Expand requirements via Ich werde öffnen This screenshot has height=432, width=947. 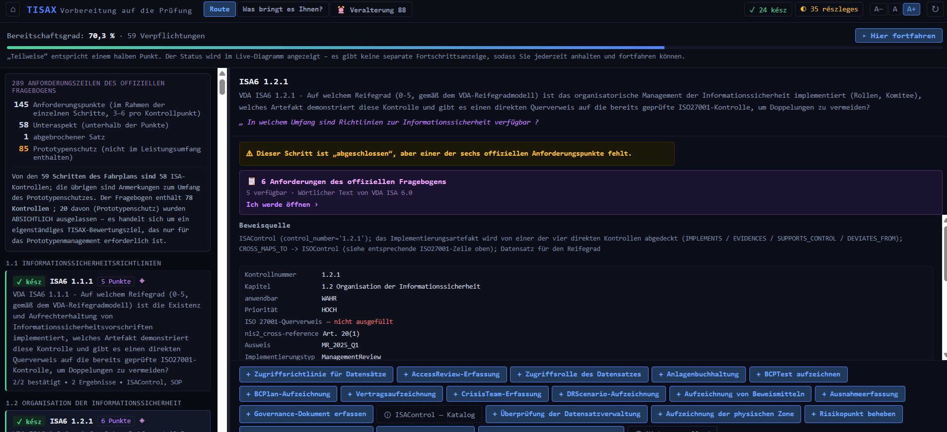coord(282,204)
